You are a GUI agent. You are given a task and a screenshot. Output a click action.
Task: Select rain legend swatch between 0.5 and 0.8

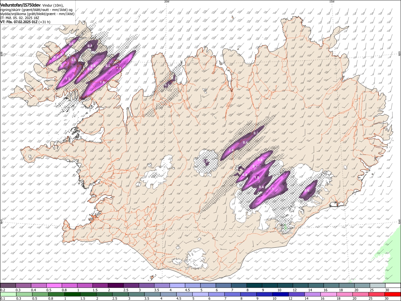coord(40,294)
